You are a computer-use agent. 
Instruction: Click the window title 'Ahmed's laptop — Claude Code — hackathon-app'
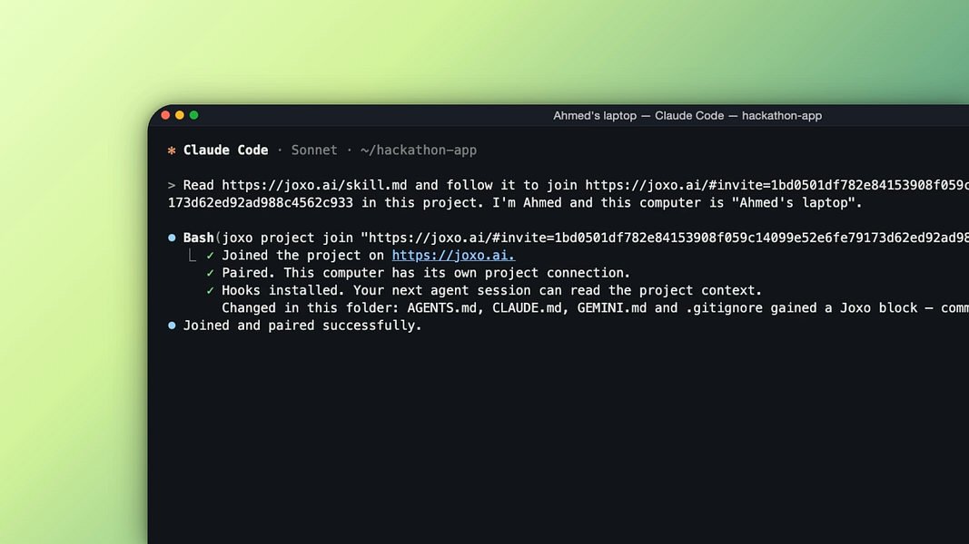click(687, 116)
